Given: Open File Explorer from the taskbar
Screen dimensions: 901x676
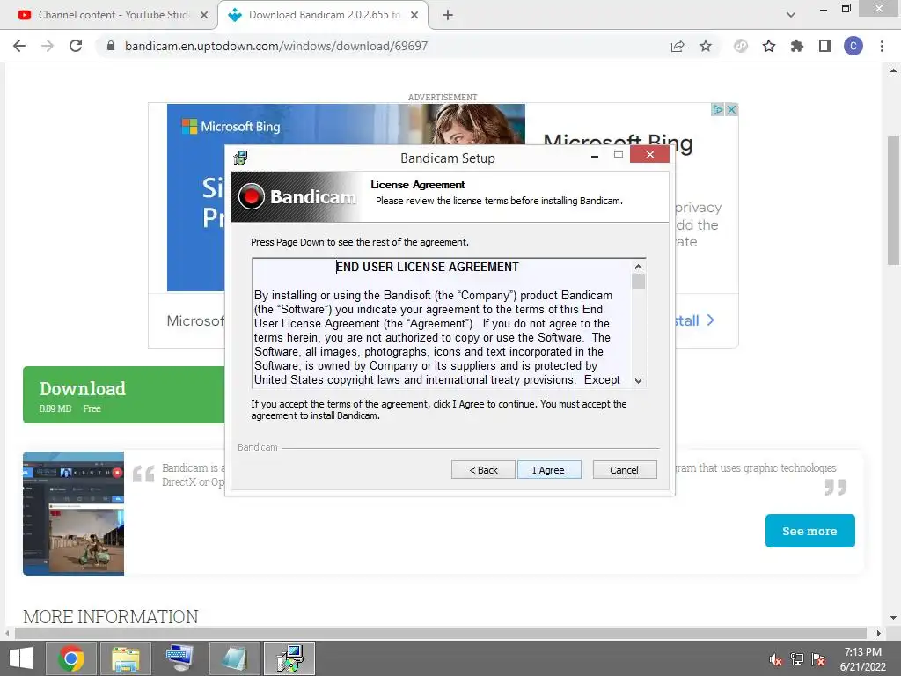Looking at the screenshot, I should [x=125, y=658].
